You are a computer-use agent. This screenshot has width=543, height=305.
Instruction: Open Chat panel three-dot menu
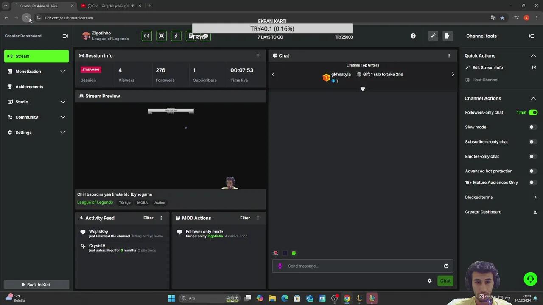[x=449, y=55]
